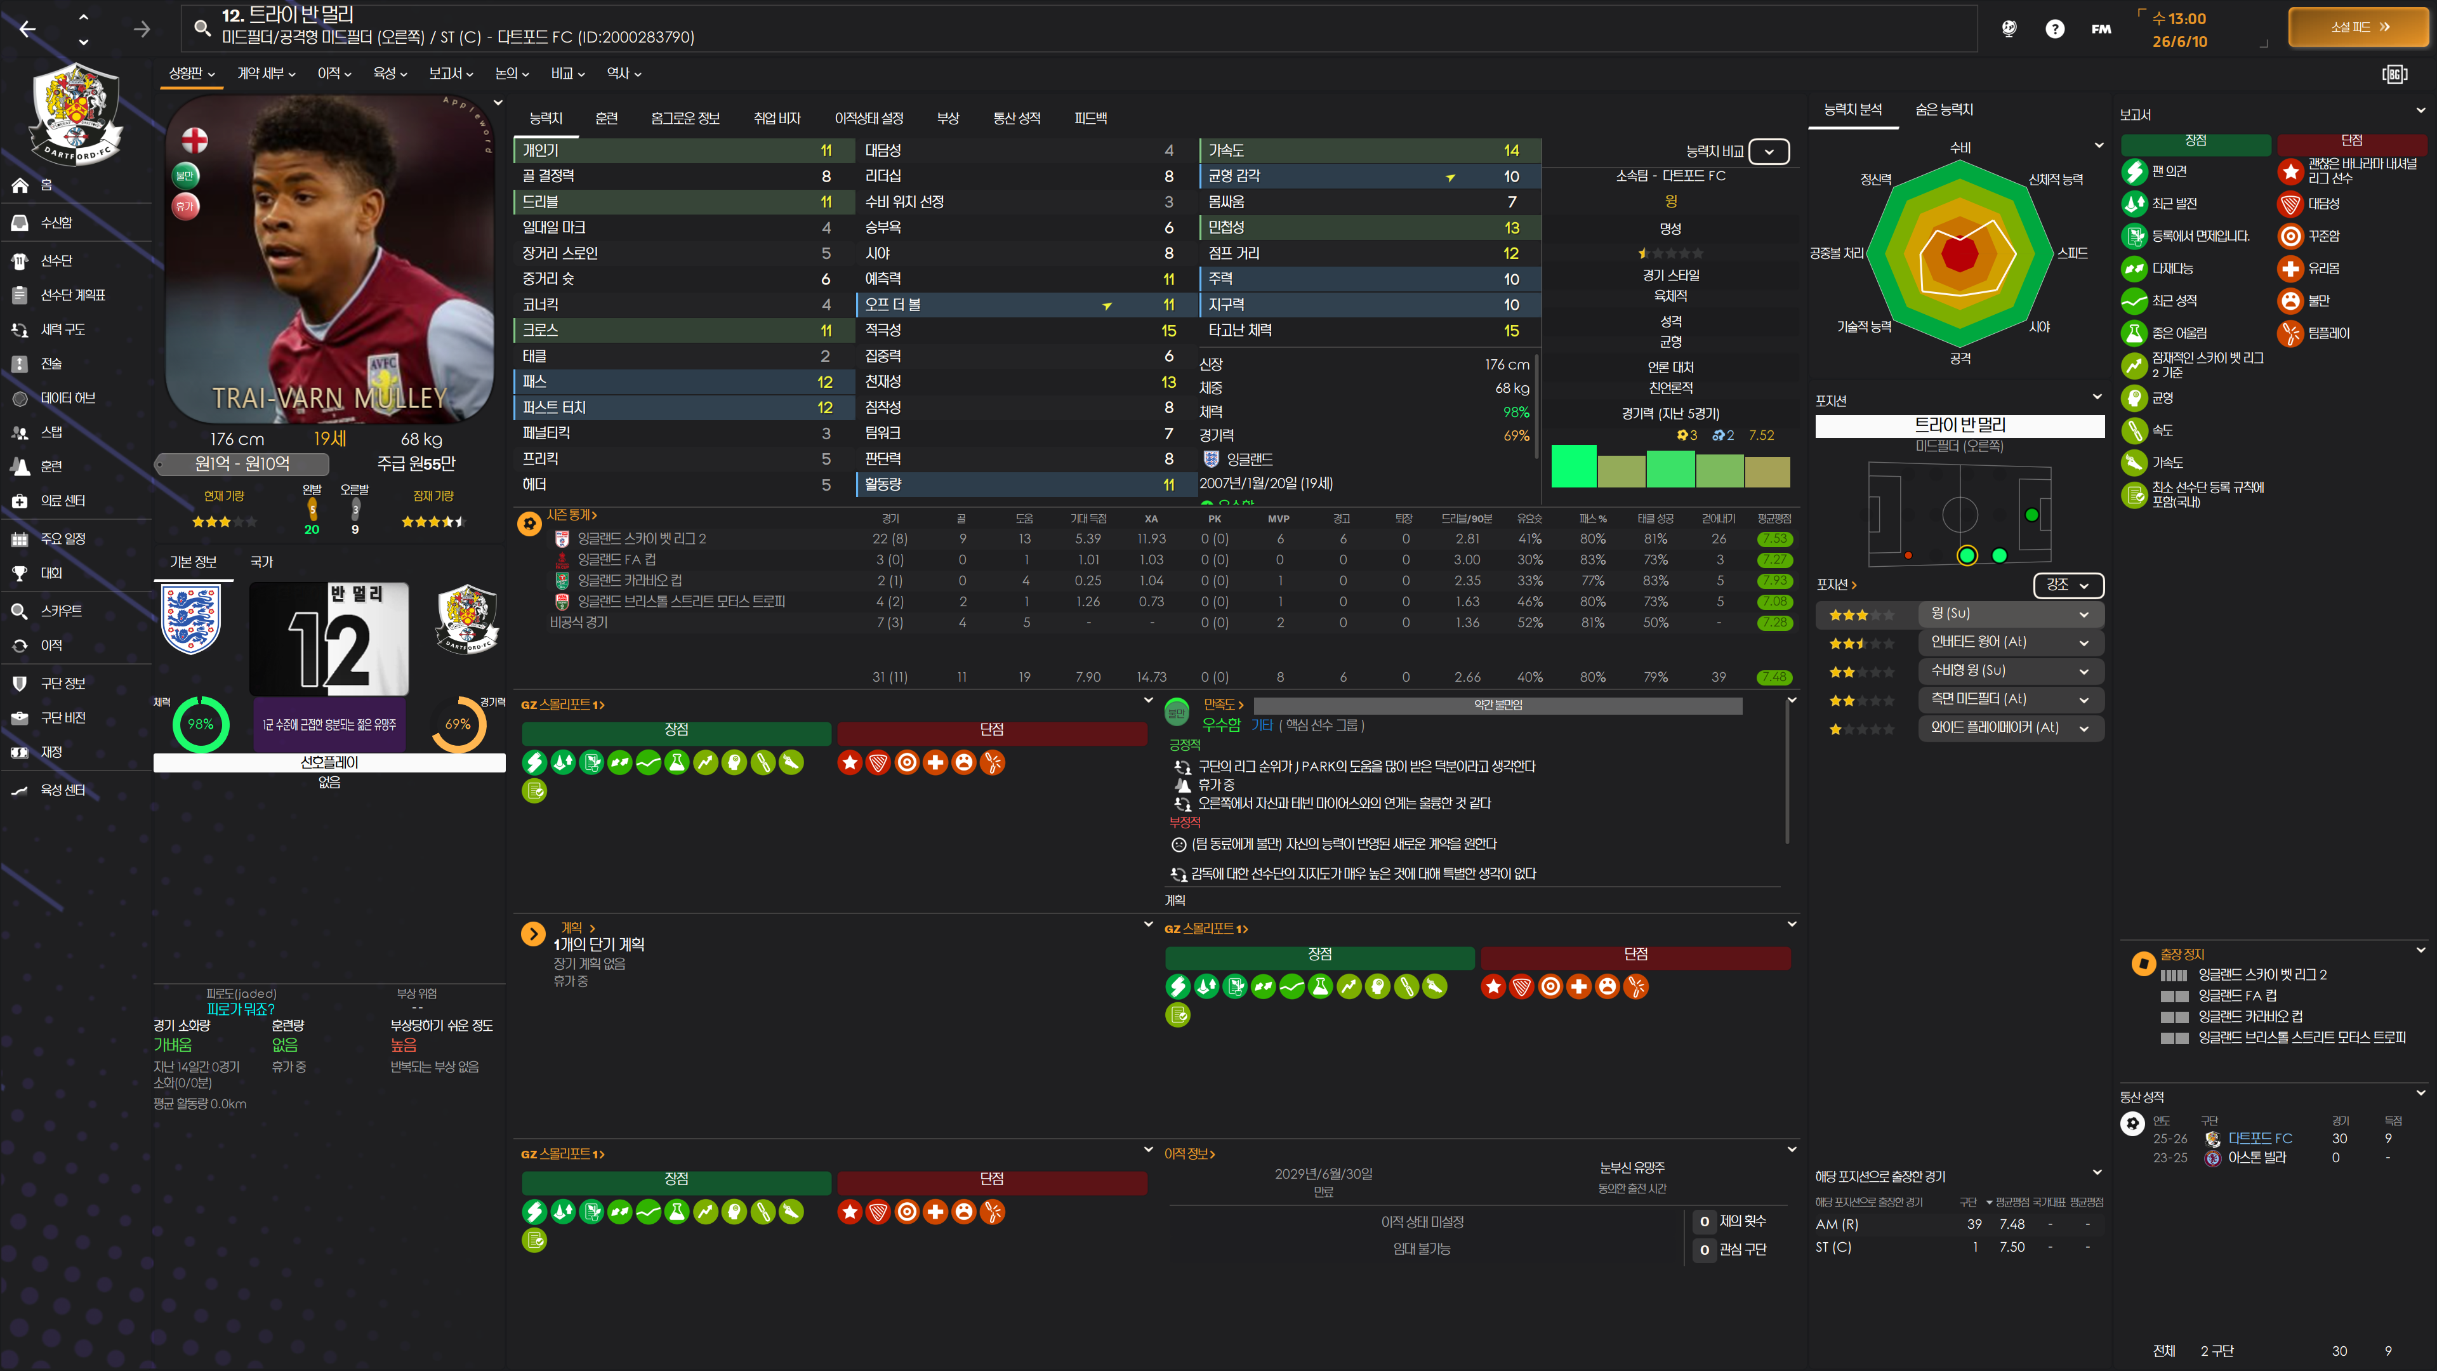Open the top-right screen layout icon
This screenshot has height=1371, width=2437.
tap(2394, 74)
